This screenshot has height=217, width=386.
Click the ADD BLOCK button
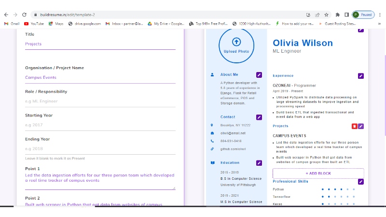(x=318, y=173)
